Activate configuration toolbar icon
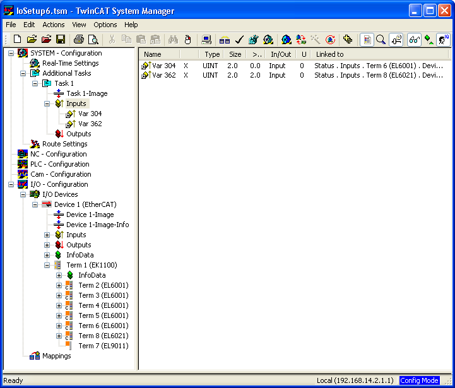455x388 pixels. 253,39
